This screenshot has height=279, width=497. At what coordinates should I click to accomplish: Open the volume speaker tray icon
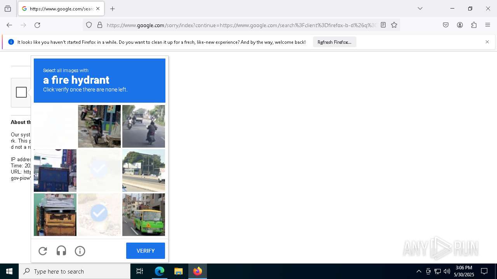pyautogui.click(x=447, y=271)
